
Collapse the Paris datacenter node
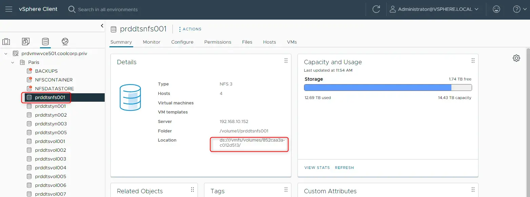click(13, 62)
